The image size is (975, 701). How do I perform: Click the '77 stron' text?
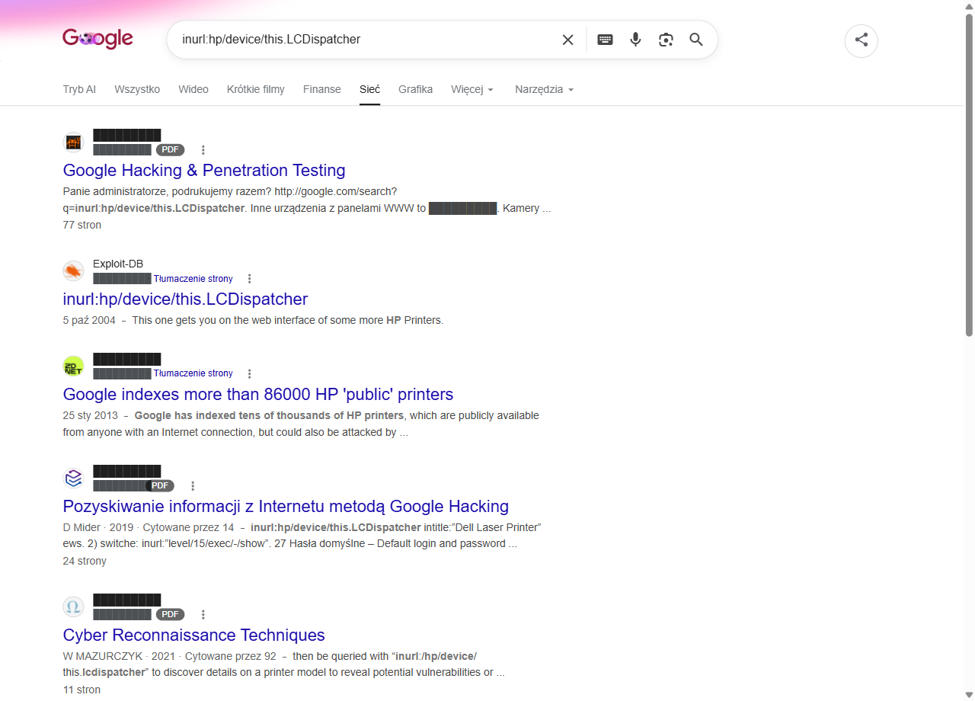coord(82,226)
